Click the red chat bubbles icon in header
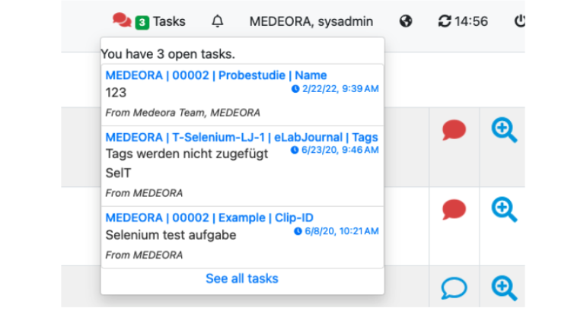The height and width of the screenshot is (324, 571). 122,21
